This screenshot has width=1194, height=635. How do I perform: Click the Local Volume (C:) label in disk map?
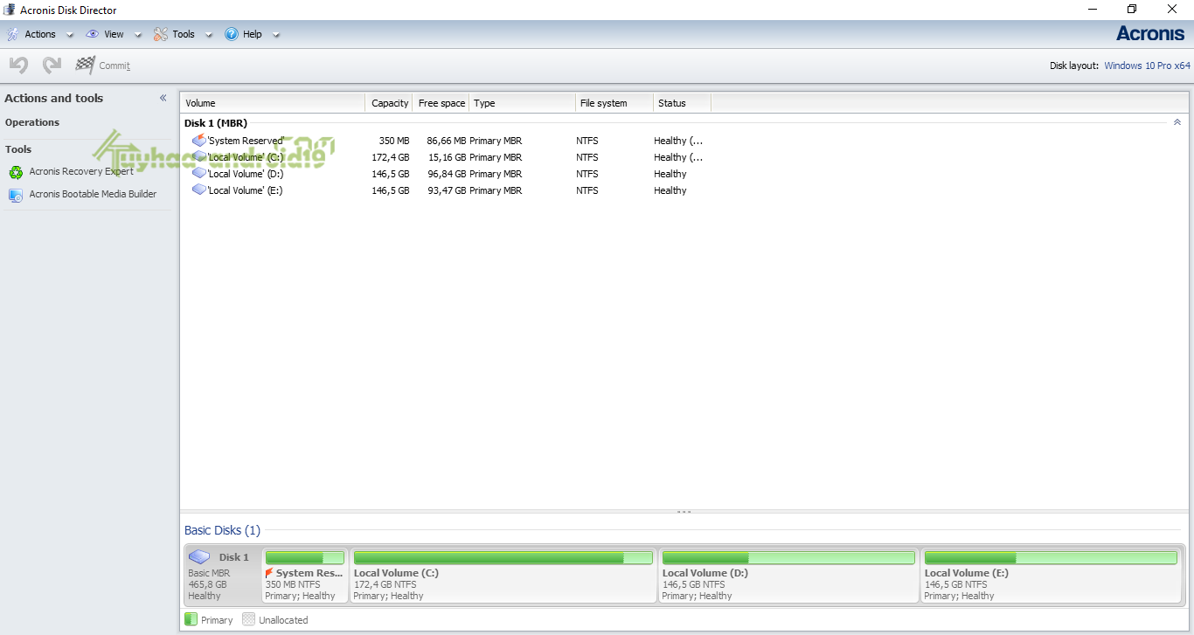click(396, 573)
